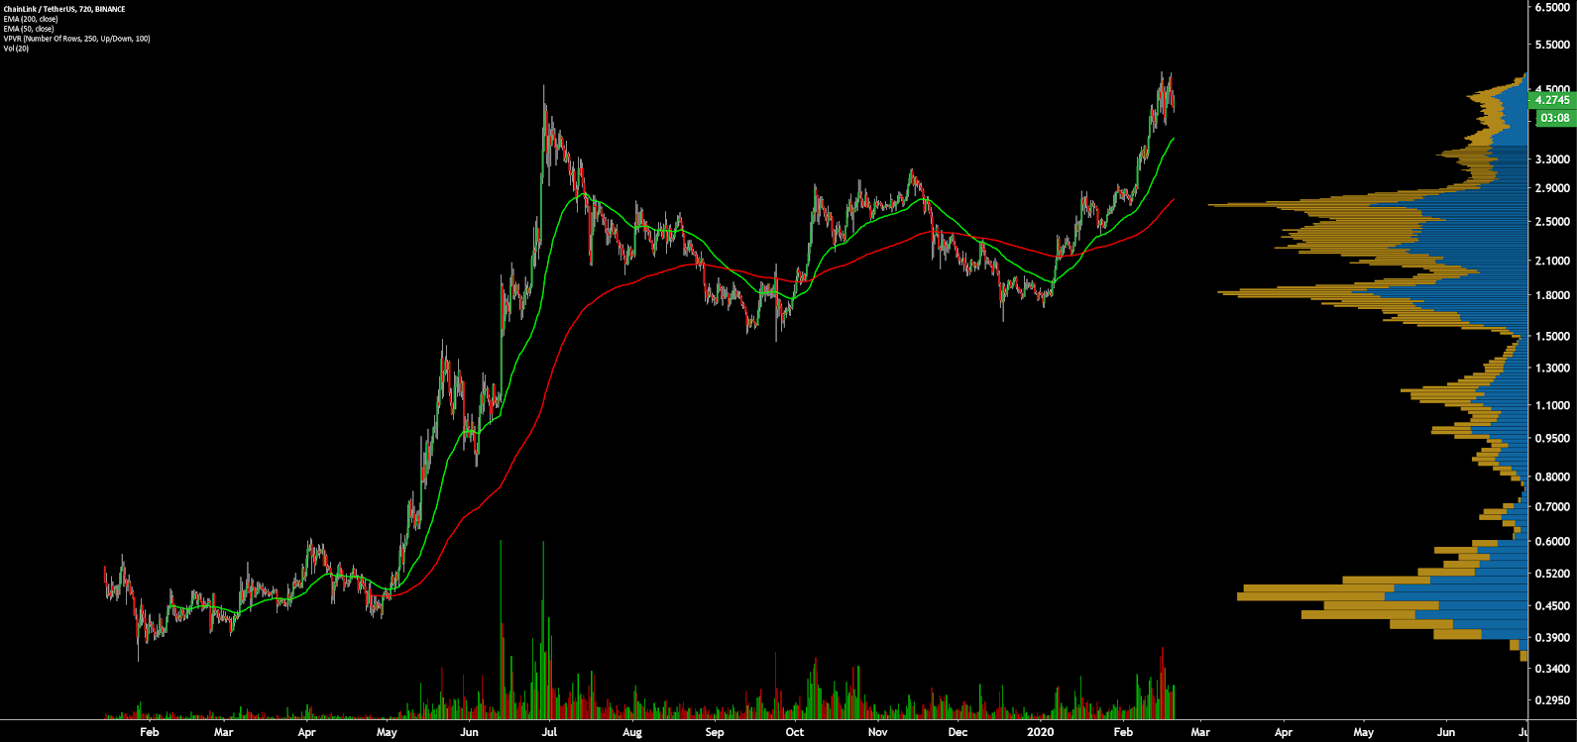
Task: Click the green current price label 4.2745
Action: click(x=1551, y=100)
